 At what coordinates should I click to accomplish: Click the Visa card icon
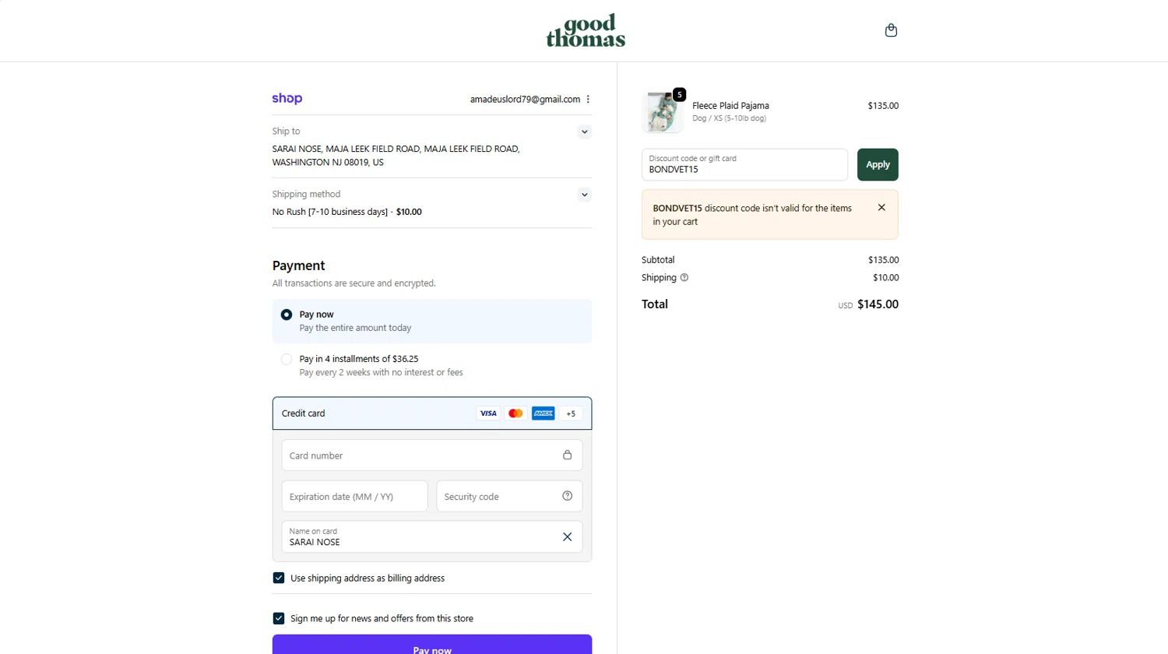coord(488,413)
